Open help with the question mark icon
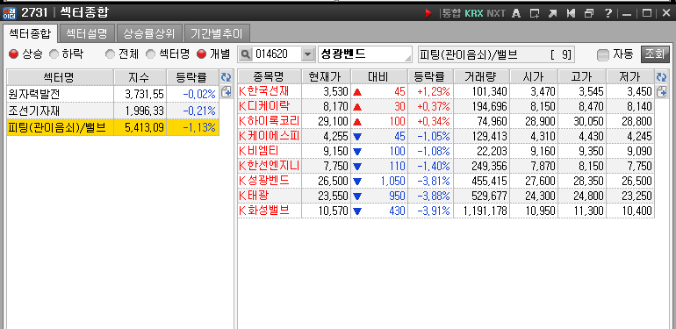Viewport: 676px width, 329px height. 608,13
